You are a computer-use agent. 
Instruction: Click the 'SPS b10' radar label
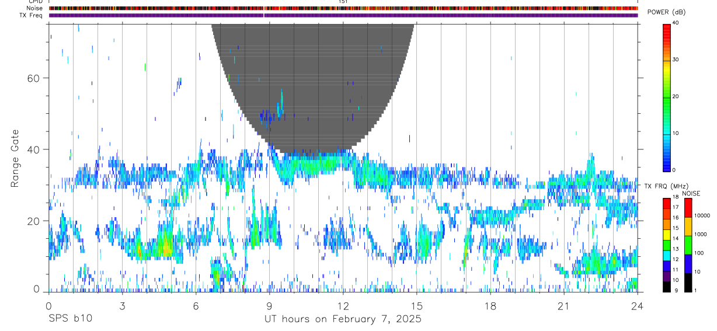[70, 319]
